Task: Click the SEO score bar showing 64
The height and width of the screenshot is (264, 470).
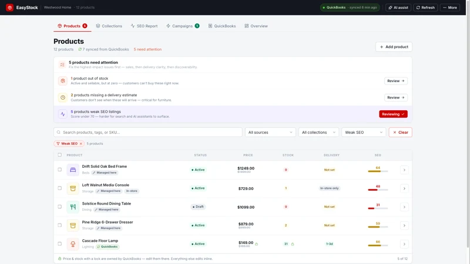Action: (378, 171)
